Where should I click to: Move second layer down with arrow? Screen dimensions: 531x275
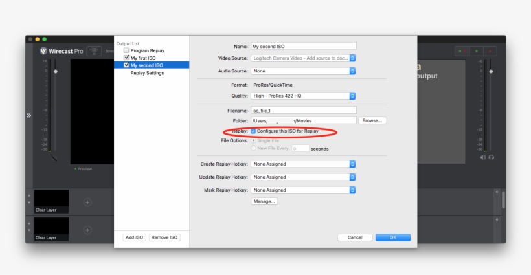[29, 230]
